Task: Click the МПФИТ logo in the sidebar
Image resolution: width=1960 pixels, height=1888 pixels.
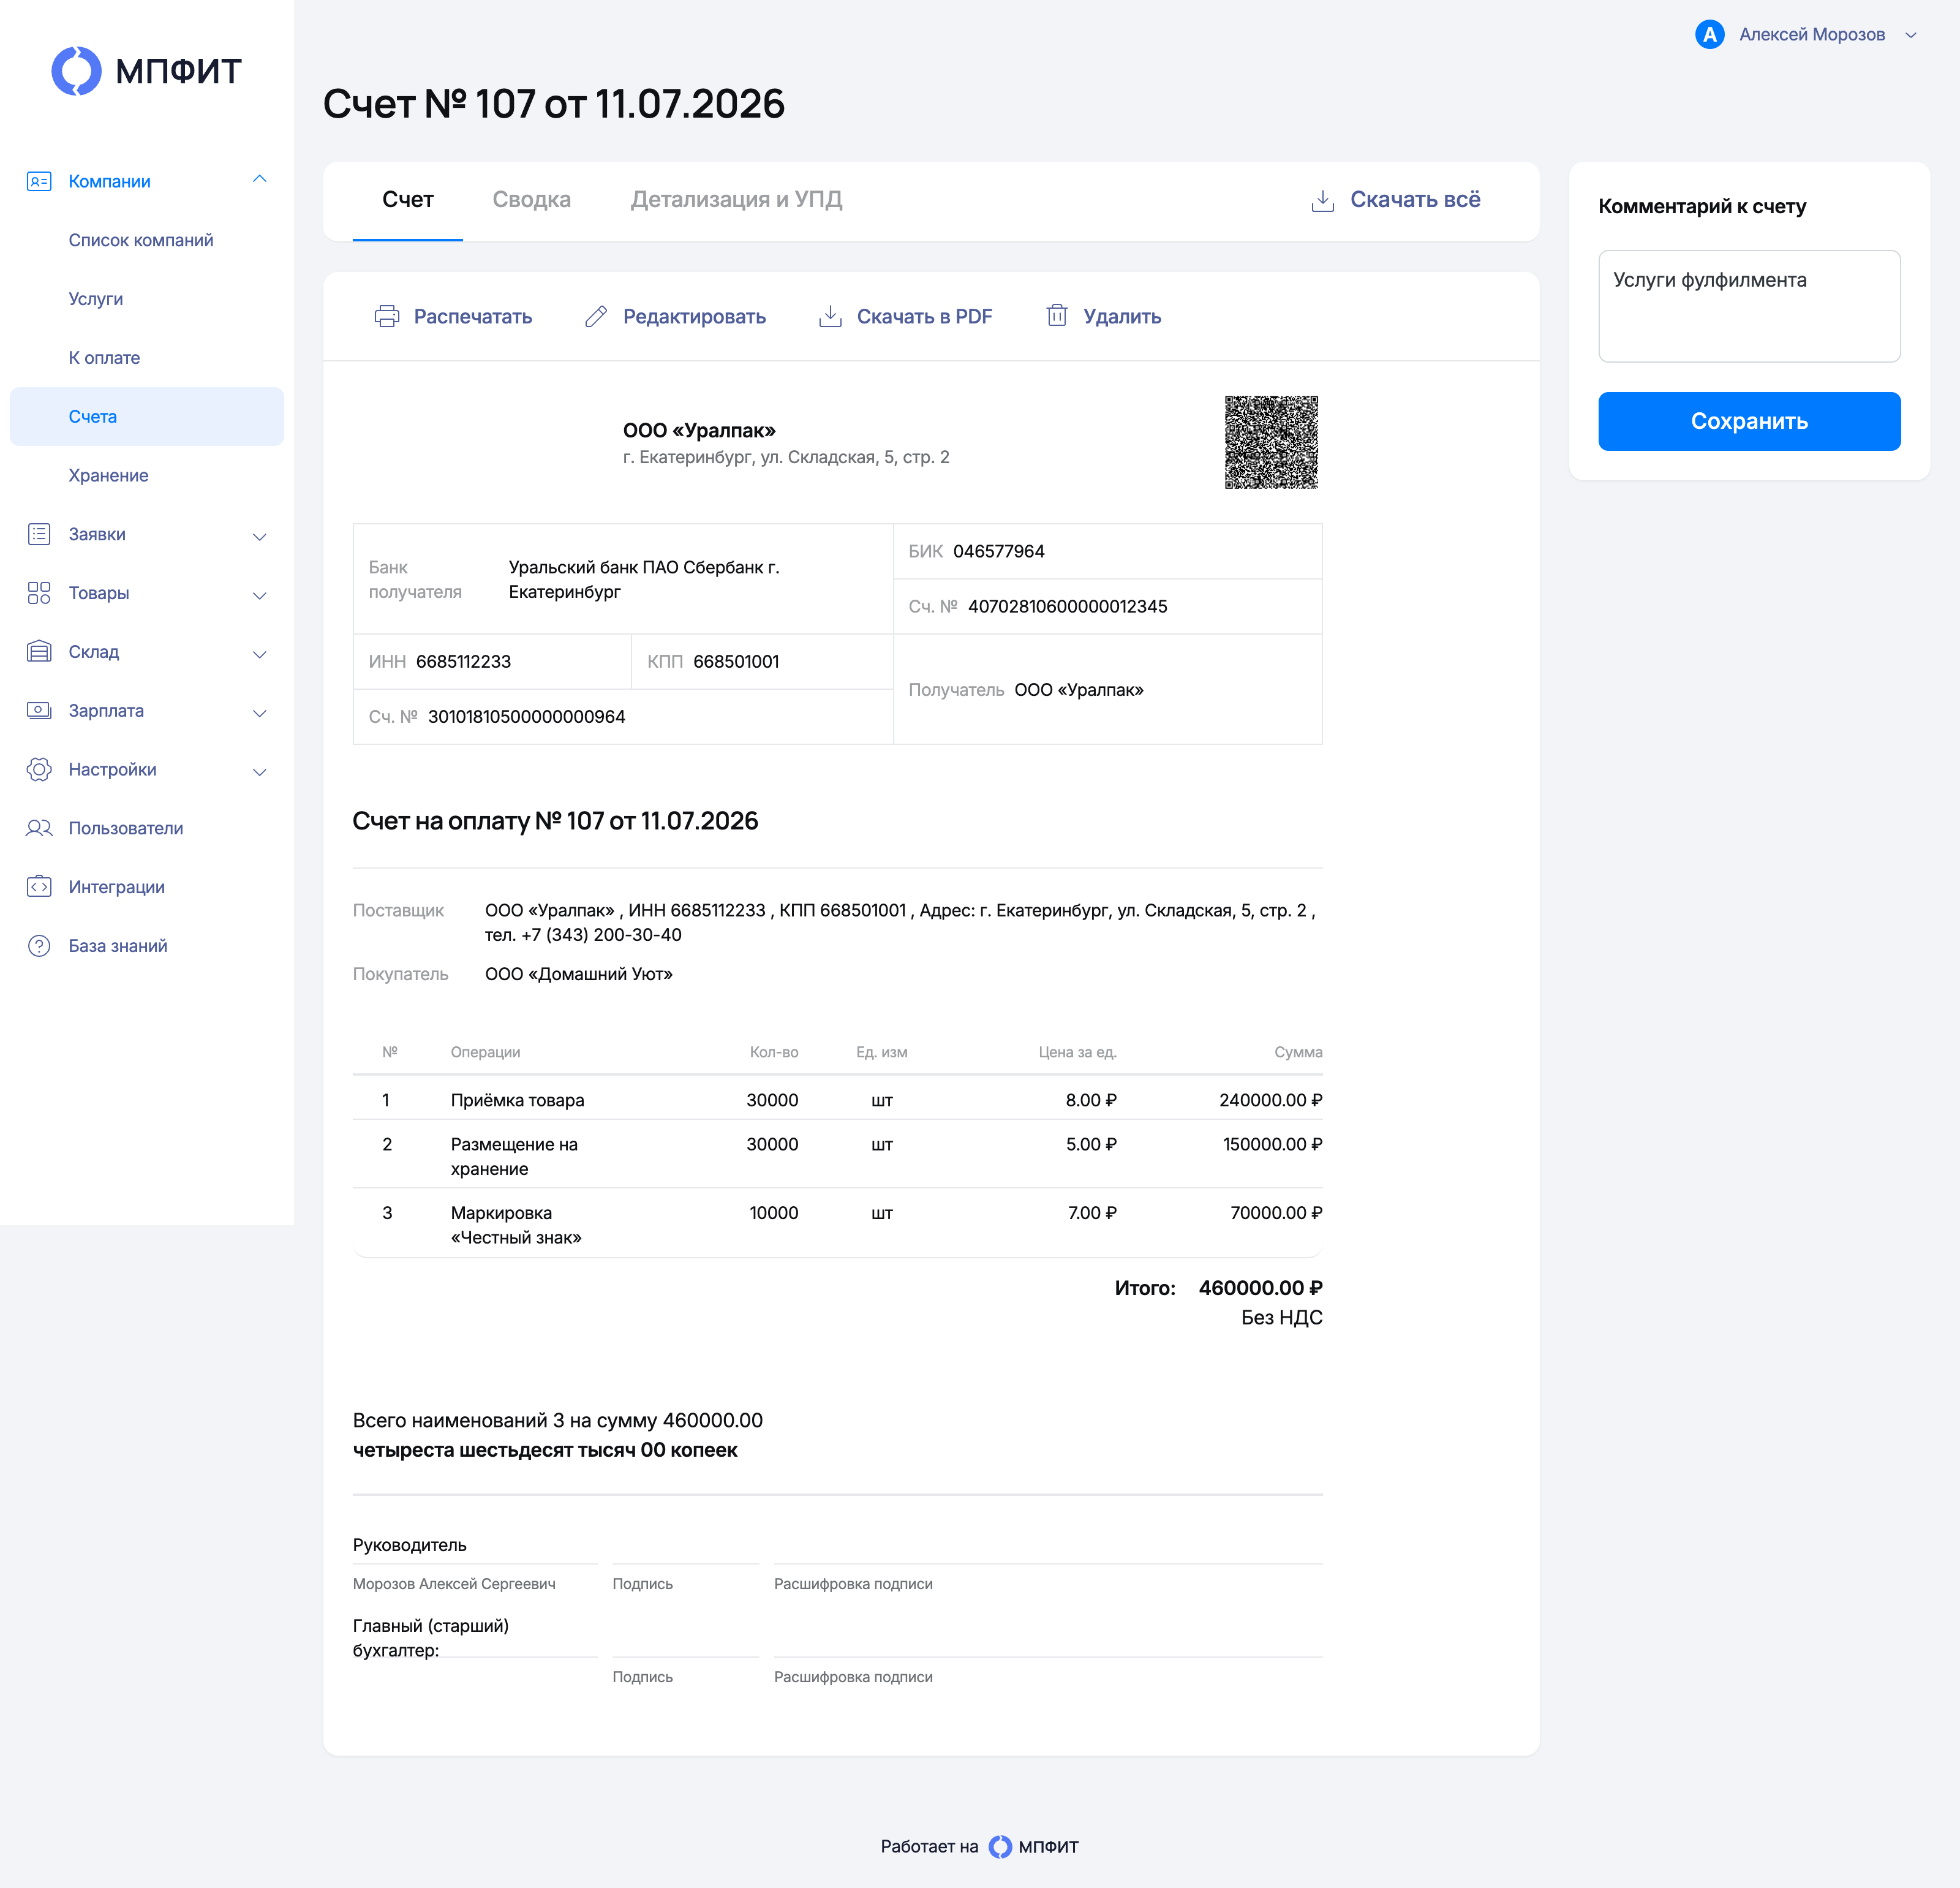Action: [x=147, y=71]
